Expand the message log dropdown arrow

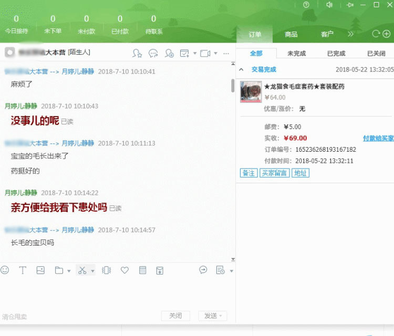point(232,271)
